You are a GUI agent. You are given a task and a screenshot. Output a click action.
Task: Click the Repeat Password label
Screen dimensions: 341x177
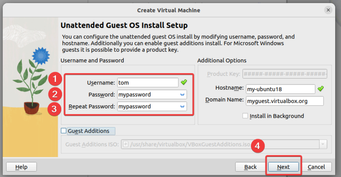92,106
